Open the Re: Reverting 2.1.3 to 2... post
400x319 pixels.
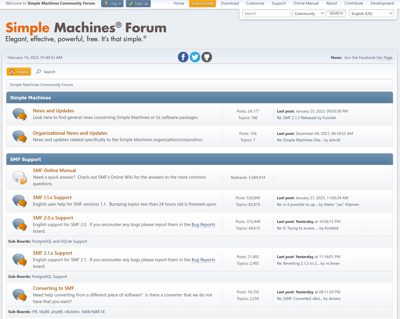coord(298,263)
